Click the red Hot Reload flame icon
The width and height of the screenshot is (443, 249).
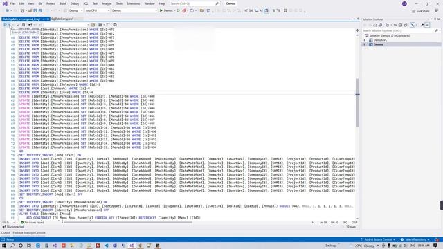coord(184,11)
